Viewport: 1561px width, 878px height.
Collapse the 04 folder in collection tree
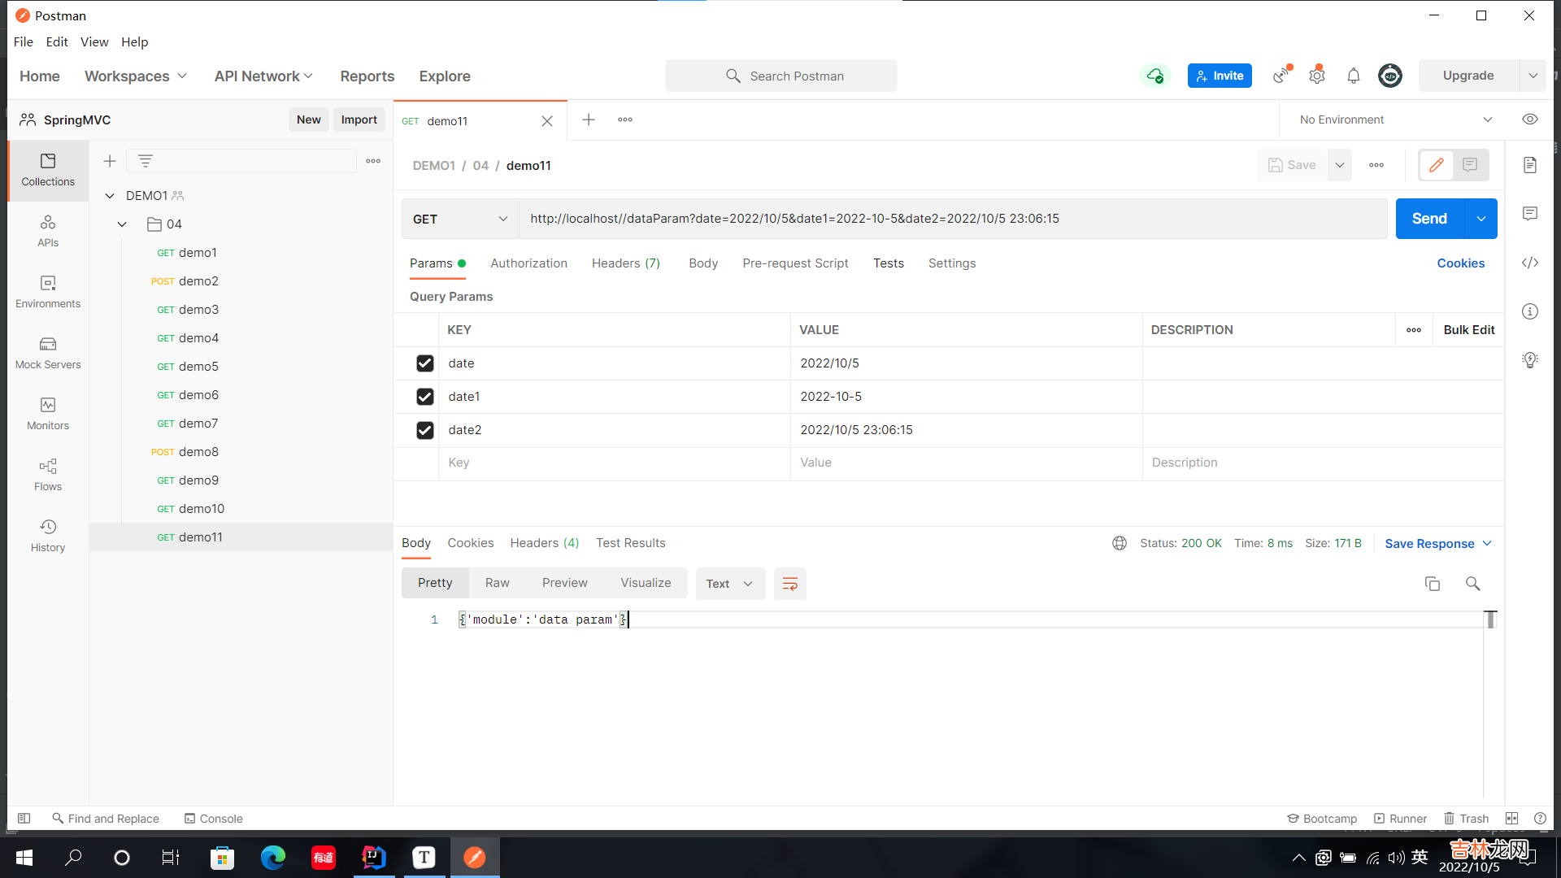tap(122, 224)
